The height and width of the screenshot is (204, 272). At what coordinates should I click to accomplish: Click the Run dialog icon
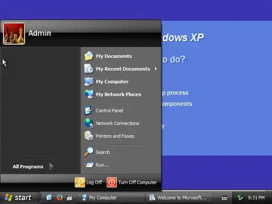[x=89, y=165]
